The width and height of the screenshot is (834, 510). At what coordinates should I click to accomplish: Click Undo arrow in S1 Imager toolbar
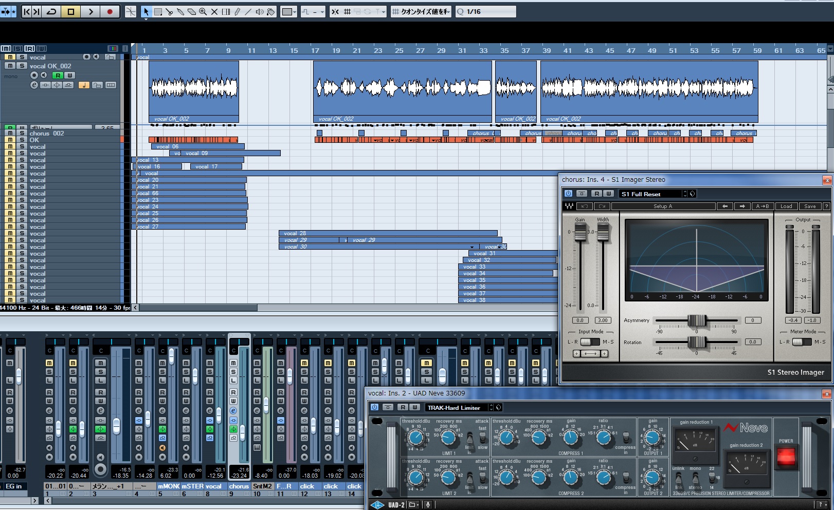(585, 206)
